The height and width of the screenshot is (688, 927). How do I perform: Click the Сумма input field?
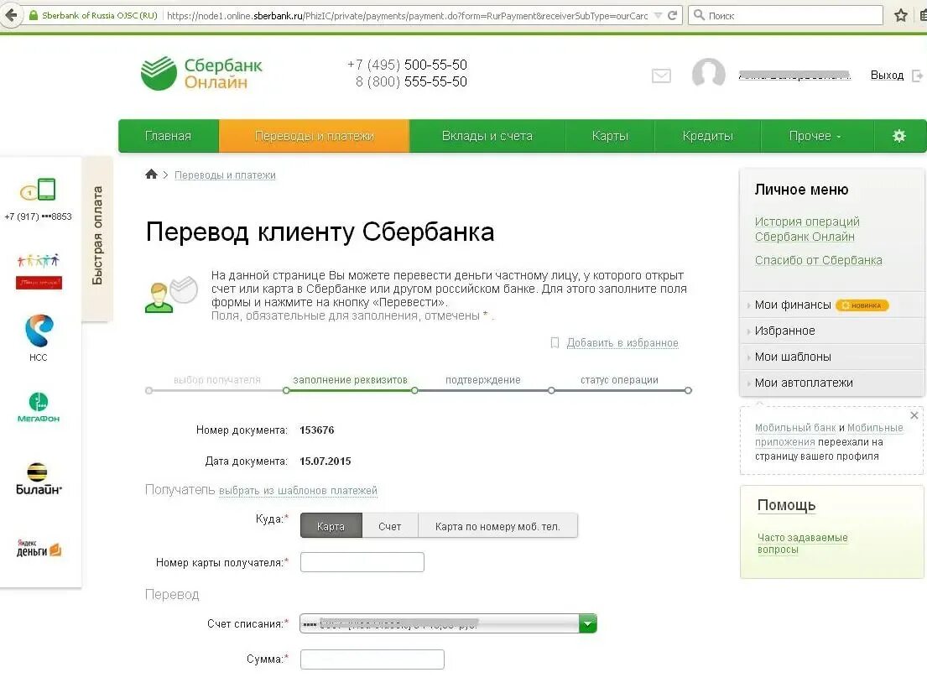click(372, 659)
